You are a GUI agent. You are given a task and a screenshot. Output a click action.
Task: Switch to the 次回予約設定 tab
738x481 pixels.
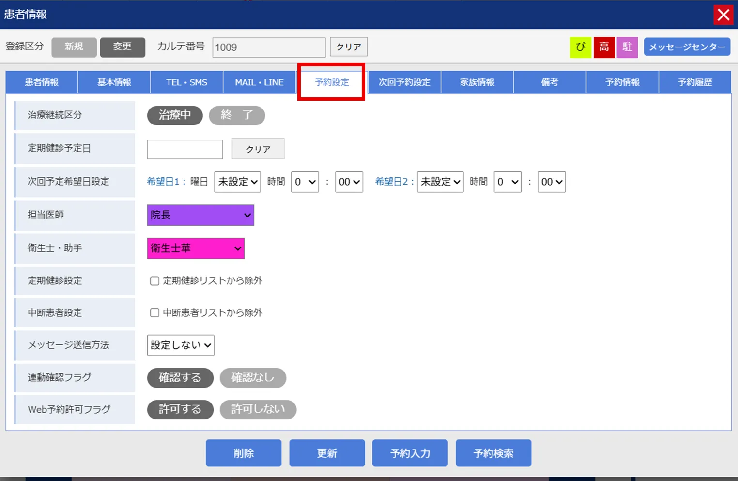click(x=404, y=82)
